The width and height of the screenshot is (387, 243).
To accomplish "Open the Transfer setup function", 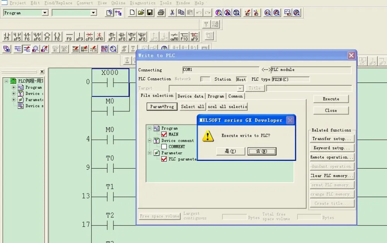I will (332, 139).
